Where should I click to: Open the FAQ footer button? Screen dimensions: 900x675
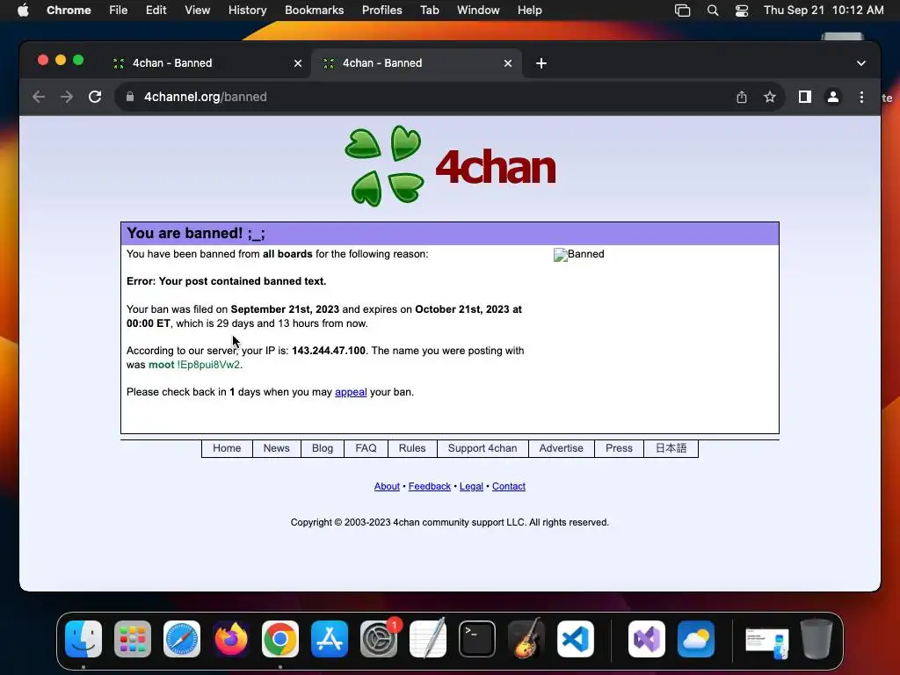click(x=366, y=448)
